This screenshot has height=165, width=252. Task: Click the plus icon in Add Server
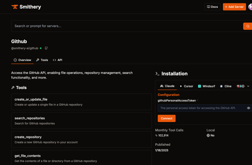[x=226, y=7]
